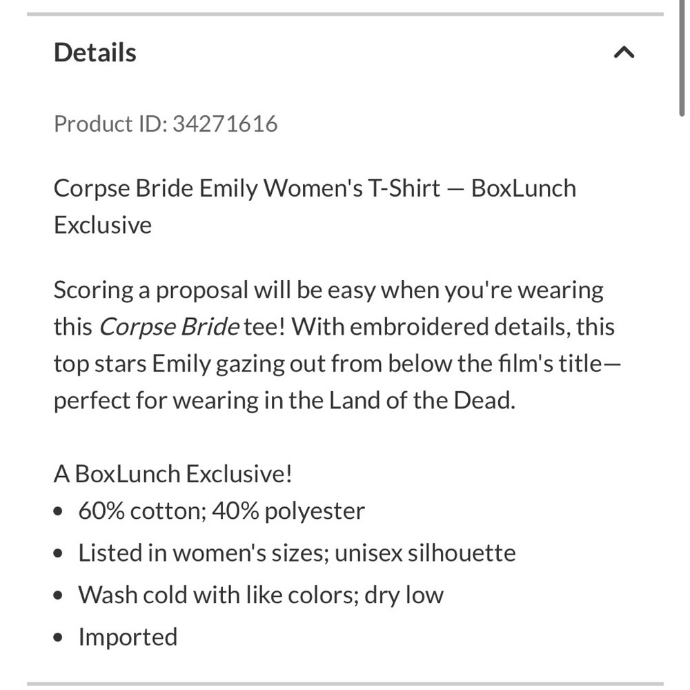690x690 pixels.
Task: Collapse the Details section with the chevron
Action: pos(624,52)
